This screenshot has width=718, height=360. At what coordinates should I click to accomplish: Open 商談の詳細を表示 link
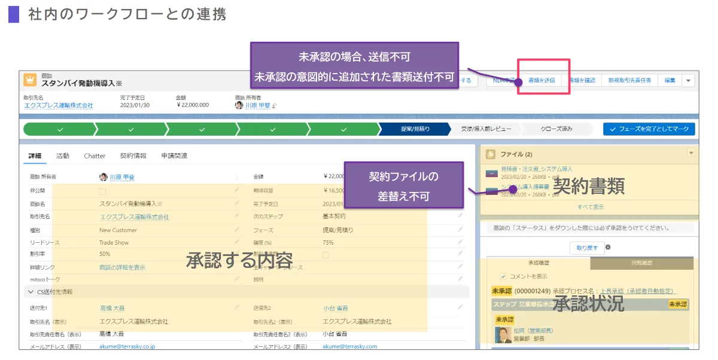click(x=122, y=267)
